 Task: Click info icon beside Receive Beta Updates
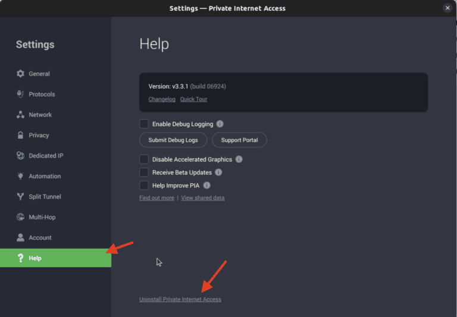click(218, 172)
